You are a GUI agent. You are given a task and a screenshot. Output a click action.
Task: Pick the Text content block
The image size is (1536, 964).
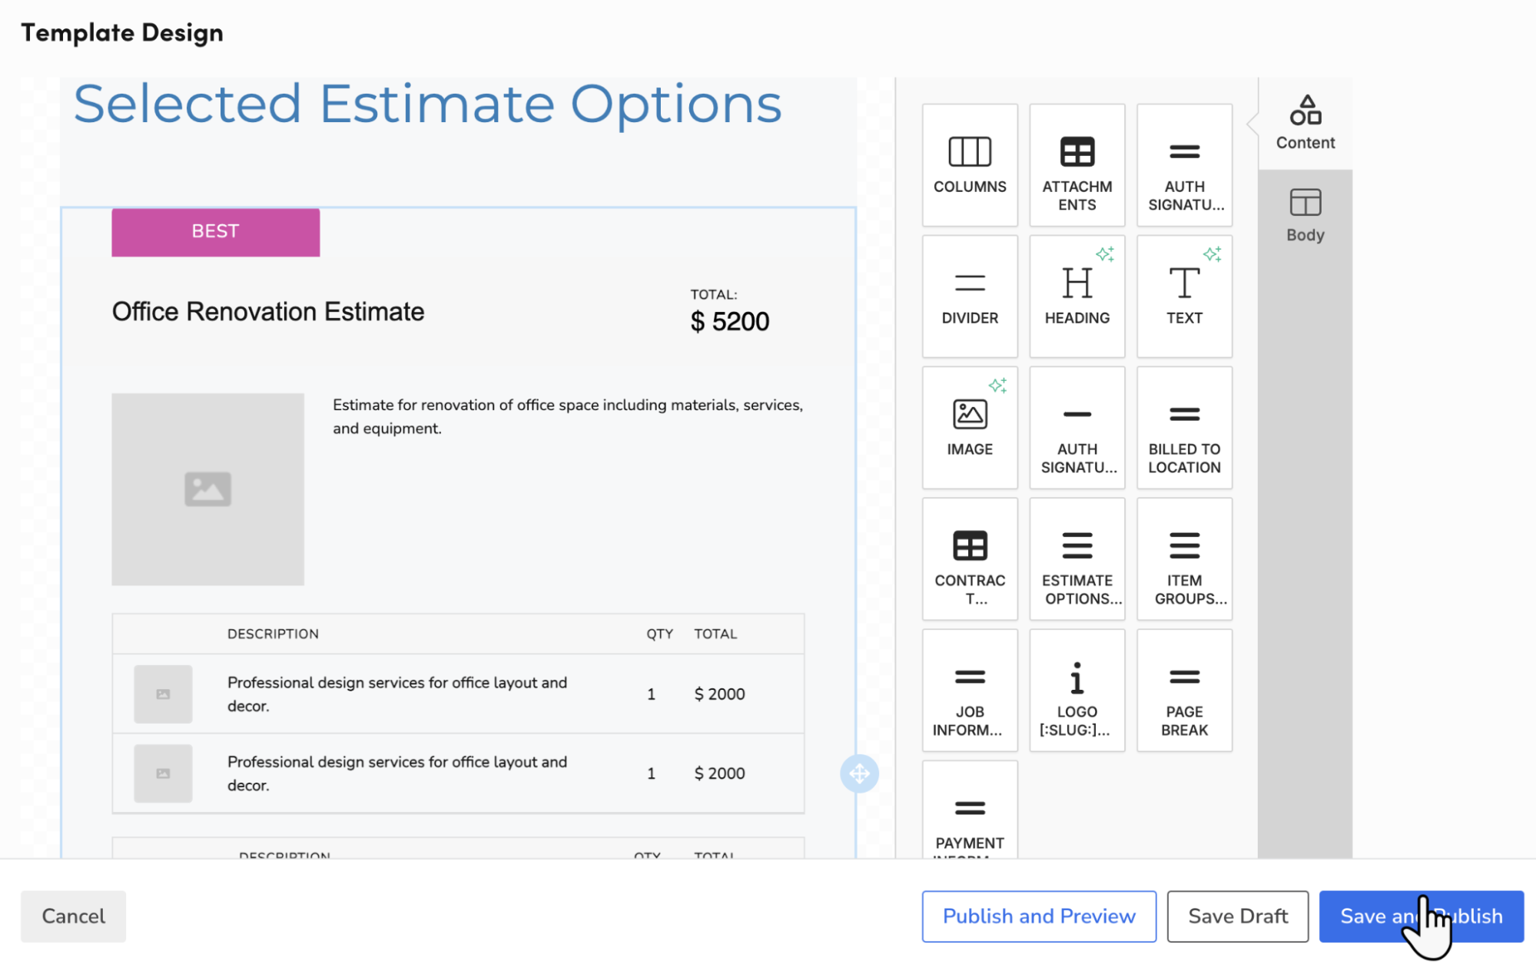point(1183,296)
